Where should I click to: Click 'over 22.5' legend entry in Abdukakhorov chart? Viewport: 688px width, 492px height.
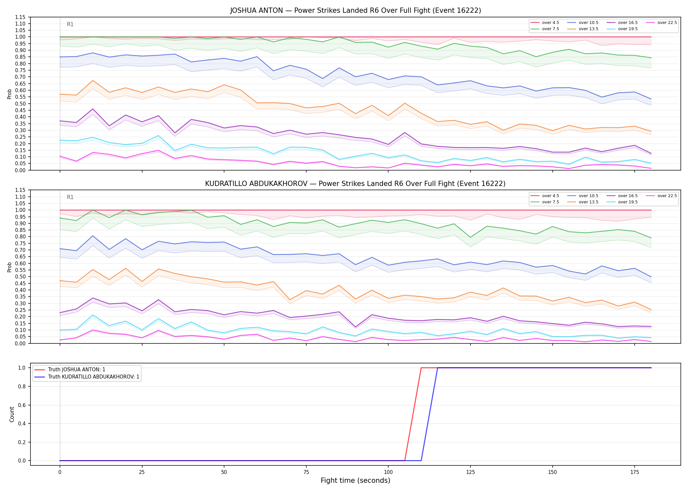(661, 196)
